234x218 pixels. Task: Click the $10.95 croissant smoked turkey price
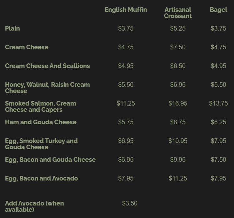(178, 141)
